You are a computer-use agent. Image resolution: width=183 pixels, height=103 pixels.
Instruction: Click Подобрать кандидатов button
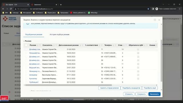point(131,88)
